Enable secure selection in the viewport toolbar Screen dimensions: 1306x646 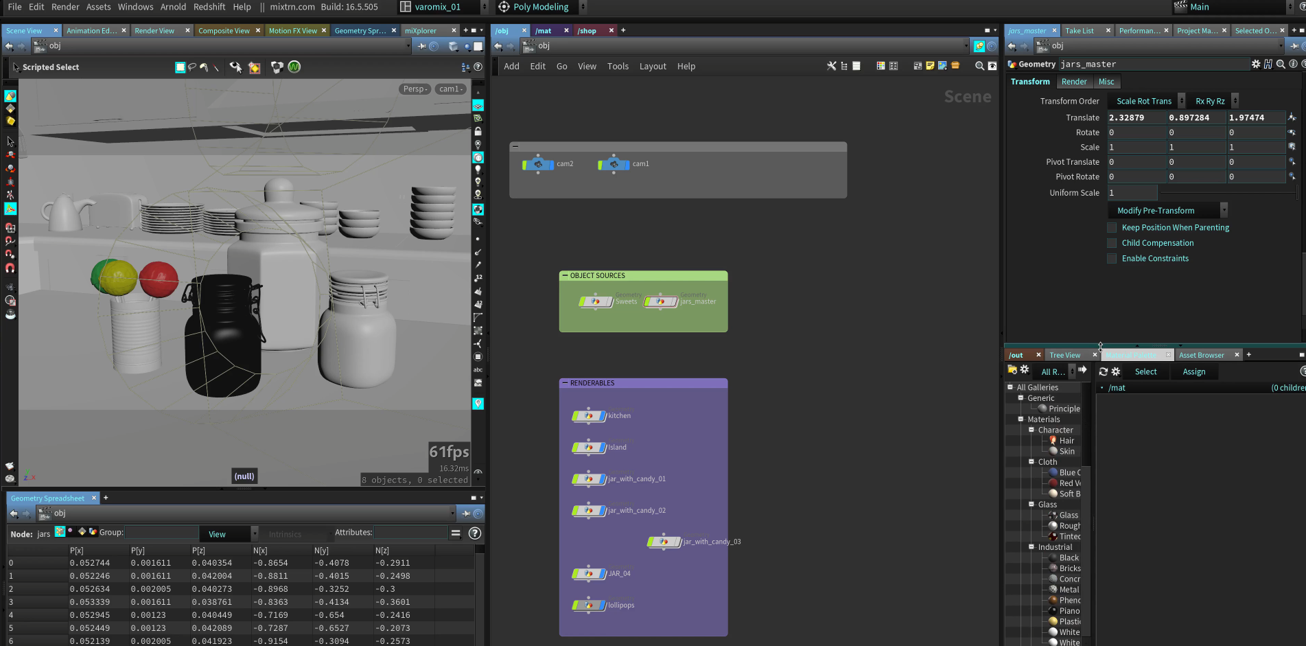coord(255,67)
